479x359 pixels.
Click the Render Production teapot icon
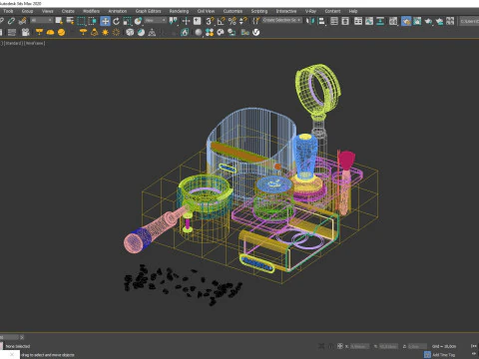pyautogui.click(x=428, y=21)
